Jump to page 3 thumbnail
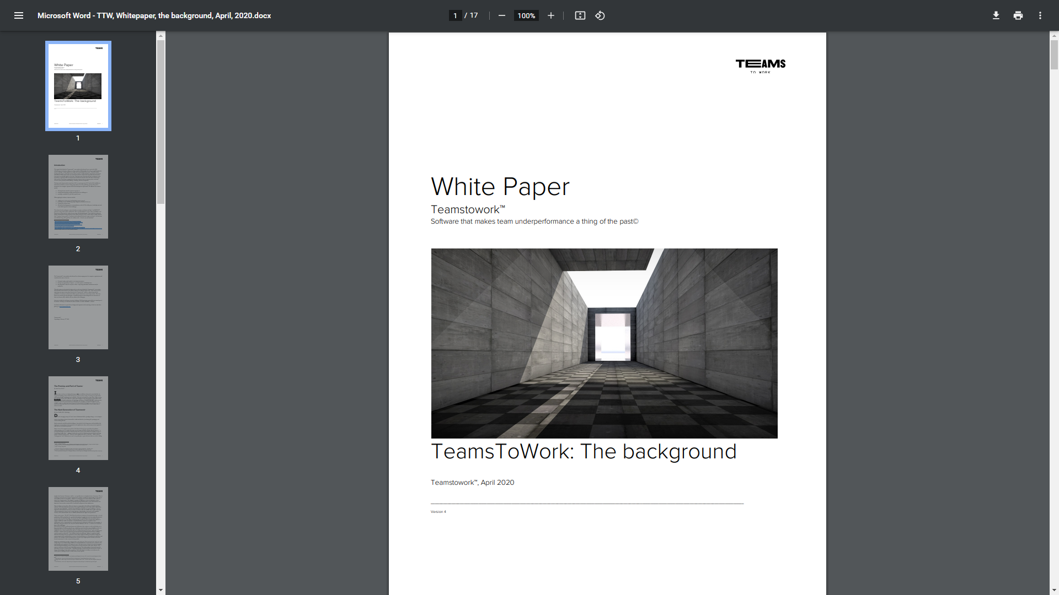The width and height of the screenshot is (1059, 595). [x=78, y=307]
